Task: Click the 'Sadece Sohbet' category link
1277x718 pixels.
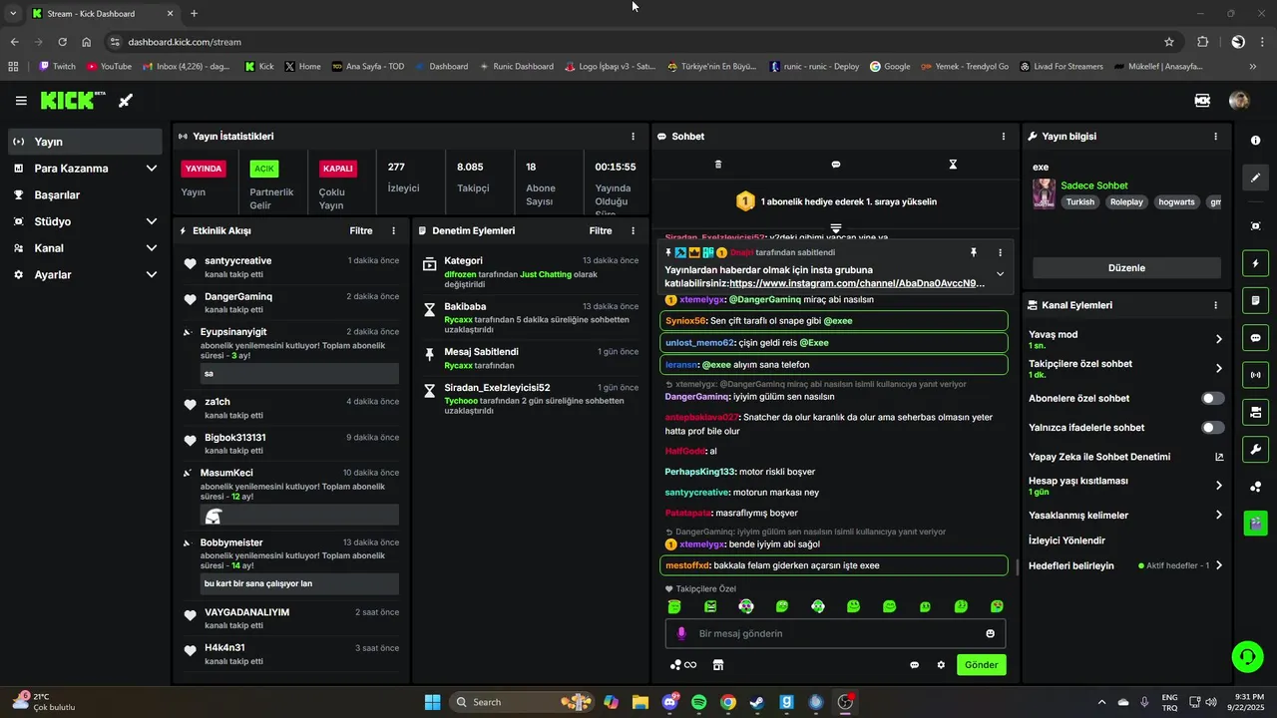Action: [x=1093, y=185]
